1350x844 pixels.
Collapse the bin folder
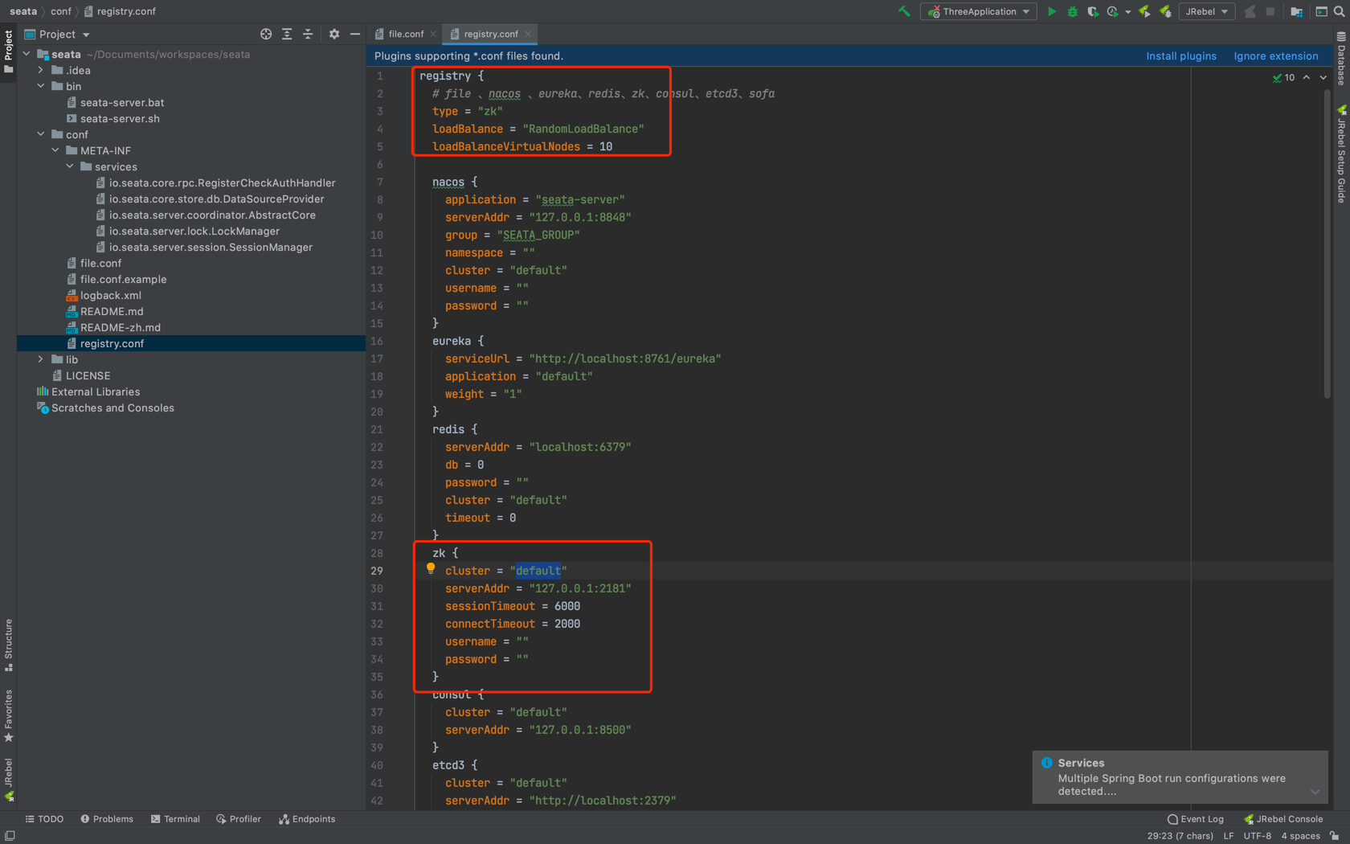(41, 86)
